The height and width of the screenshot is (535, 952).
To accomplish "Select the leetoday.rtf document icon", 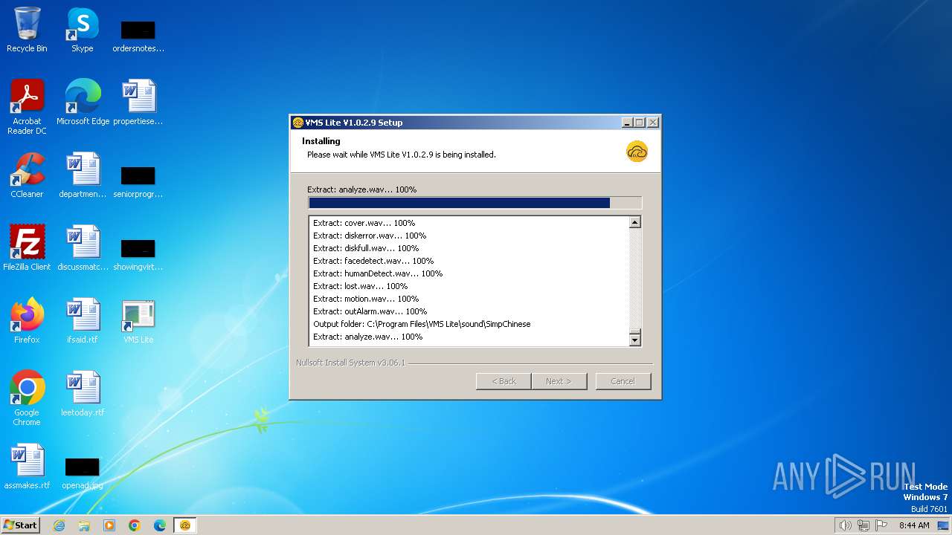I will pos(83,394).
